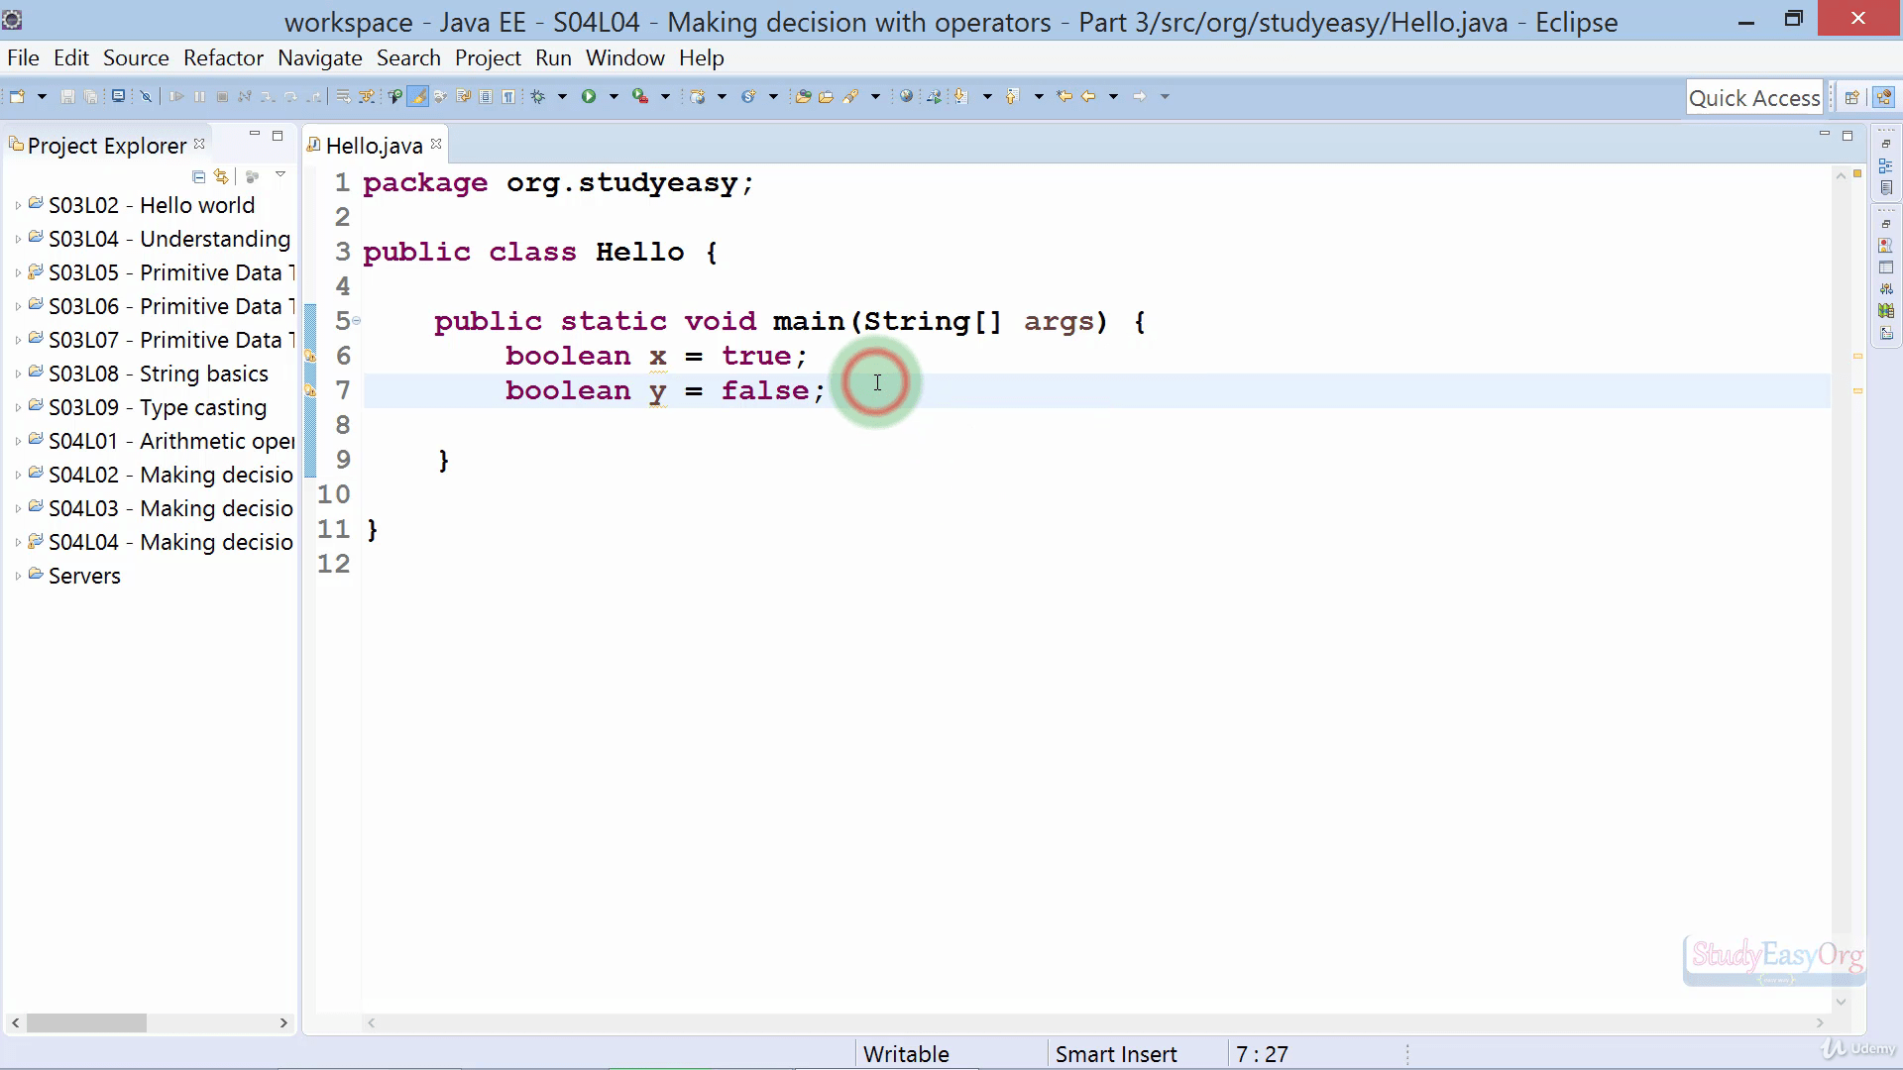Open the Project Explorer view menu chevron
The image size is (1903, 1070).
[x=281, y=173]
